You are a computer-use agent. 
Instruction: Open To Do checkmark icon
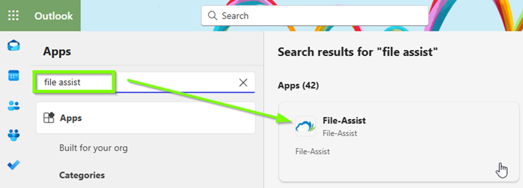14,165
